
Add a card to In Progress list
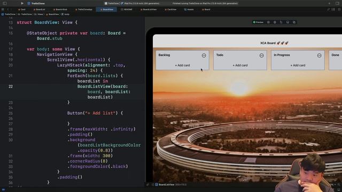[298, 65]
